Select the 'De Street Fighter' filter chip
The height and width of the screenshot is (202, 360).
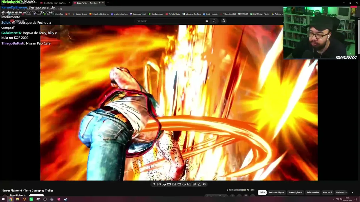277,192
